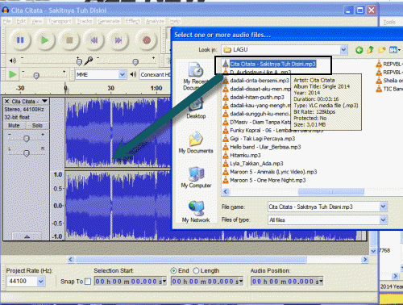This screenshot has width=403, height=305.
Task: Open the My Documents location
Action: click(x=196, y=143)
